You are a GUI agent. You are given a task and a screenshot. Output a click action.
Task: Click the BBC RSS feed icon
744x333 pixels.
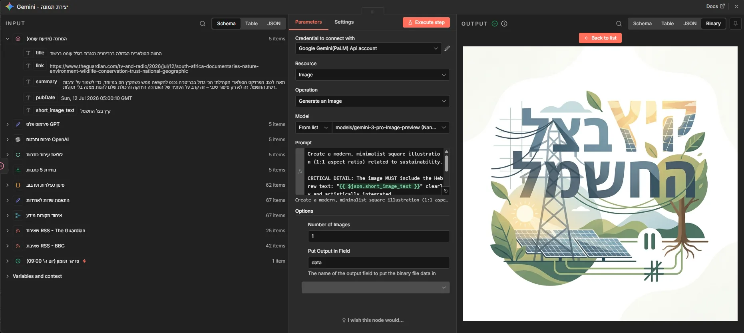pos(18,246)
